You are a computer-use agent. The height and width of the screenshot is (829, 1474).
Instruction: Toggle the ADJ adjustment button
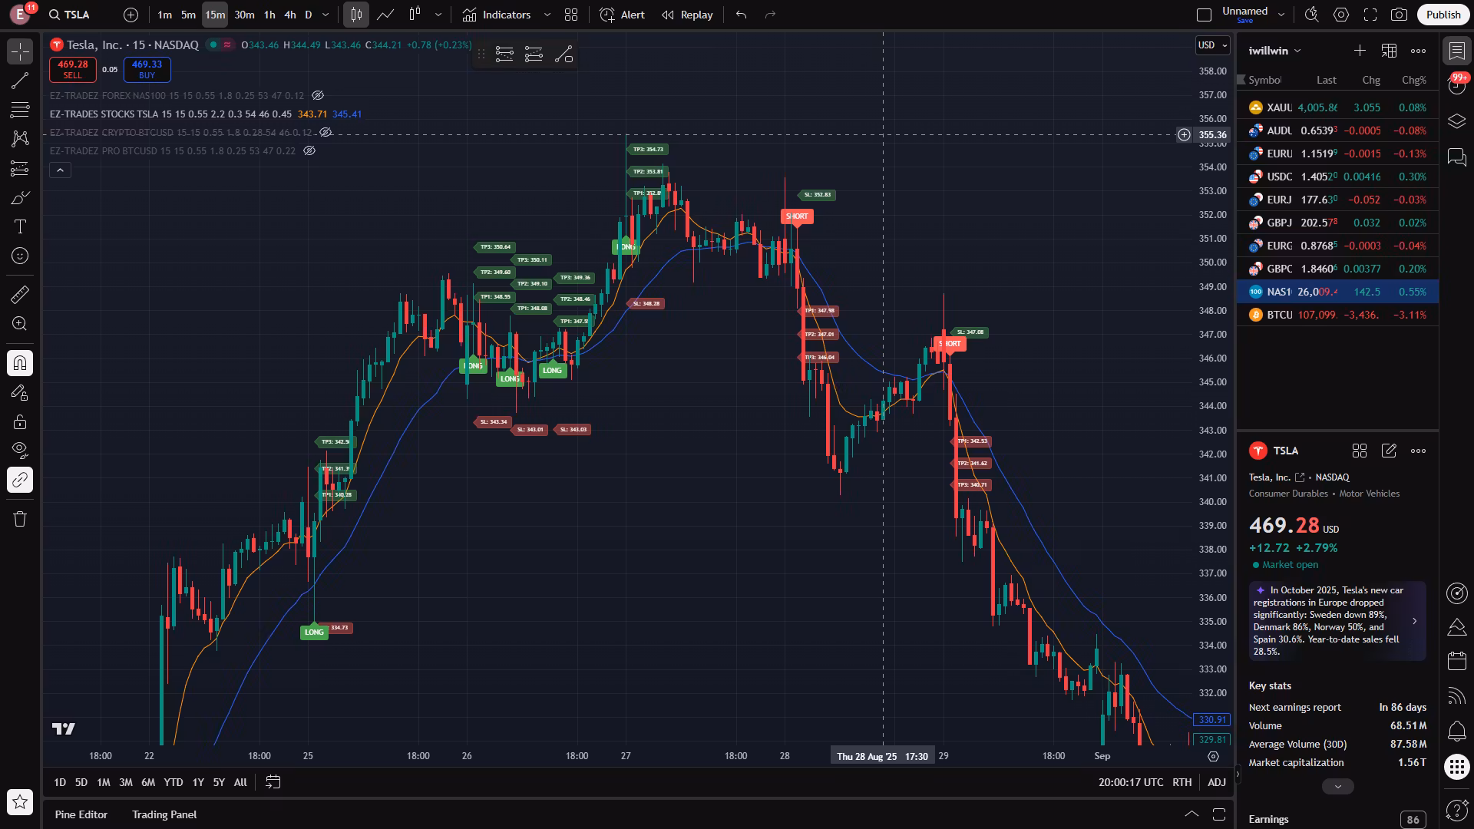(x=1216, y=782)
